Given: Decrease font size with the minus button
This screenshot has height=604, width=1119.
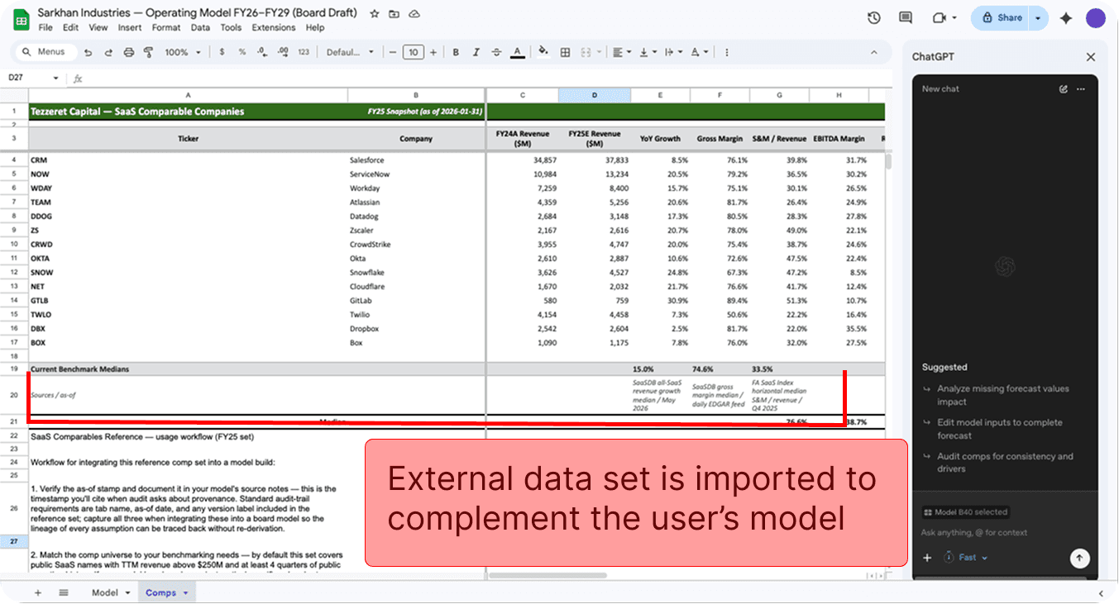Looking at the screenshot, I should (393, 52).
